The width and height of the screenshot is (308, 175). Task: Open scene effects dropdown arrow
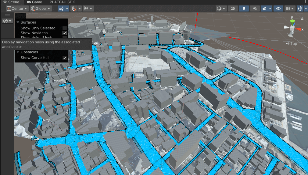click(270, 8)
